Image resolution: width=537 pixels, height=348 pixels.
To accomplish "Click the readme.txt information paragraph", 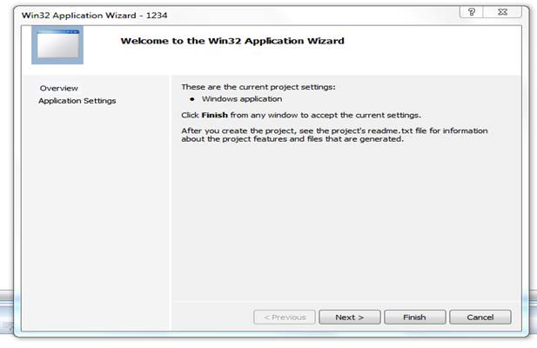I will (334, 135).
